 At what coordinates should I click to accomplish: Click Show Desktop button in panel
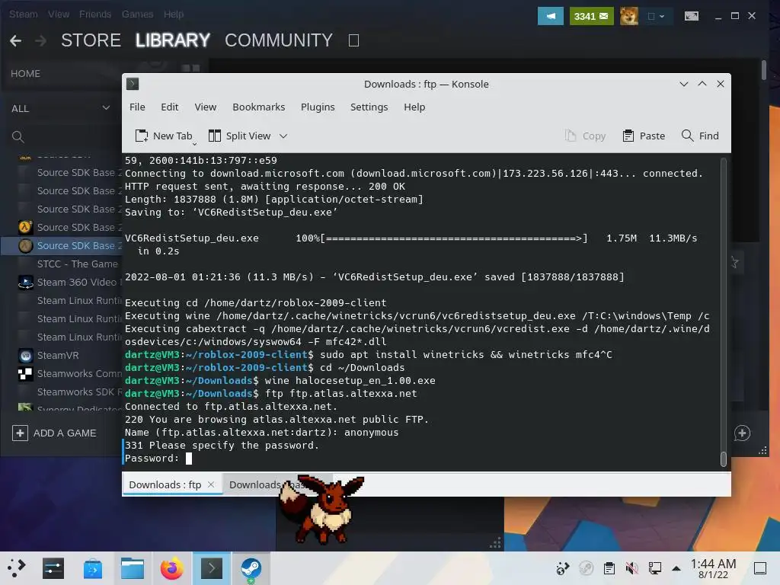click(x=760, y=568)
